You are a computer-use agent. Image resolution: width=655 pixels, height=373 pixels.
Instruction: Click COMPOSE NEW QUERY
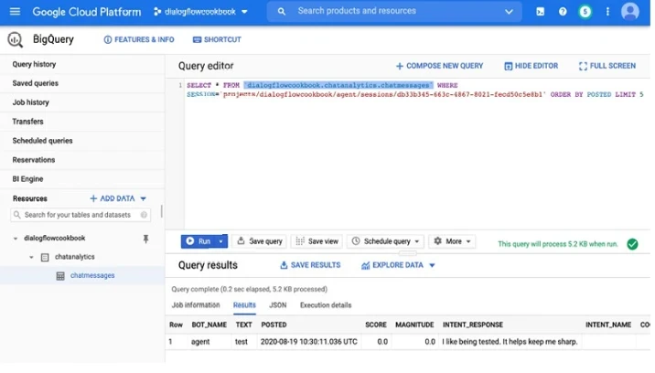pos(439,66)
